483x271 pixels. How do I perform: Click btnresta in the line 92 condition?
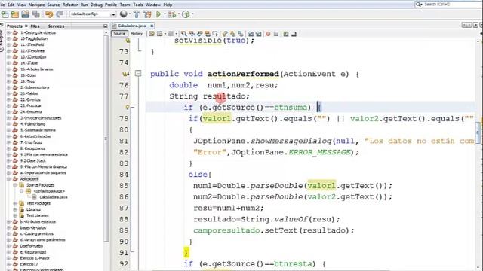tap(293, 264)
